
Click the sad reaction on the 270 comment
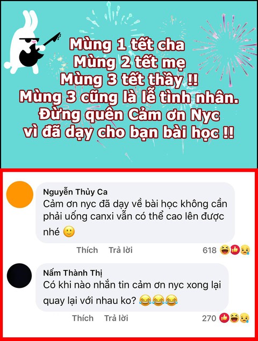click(x=244, y=318)
